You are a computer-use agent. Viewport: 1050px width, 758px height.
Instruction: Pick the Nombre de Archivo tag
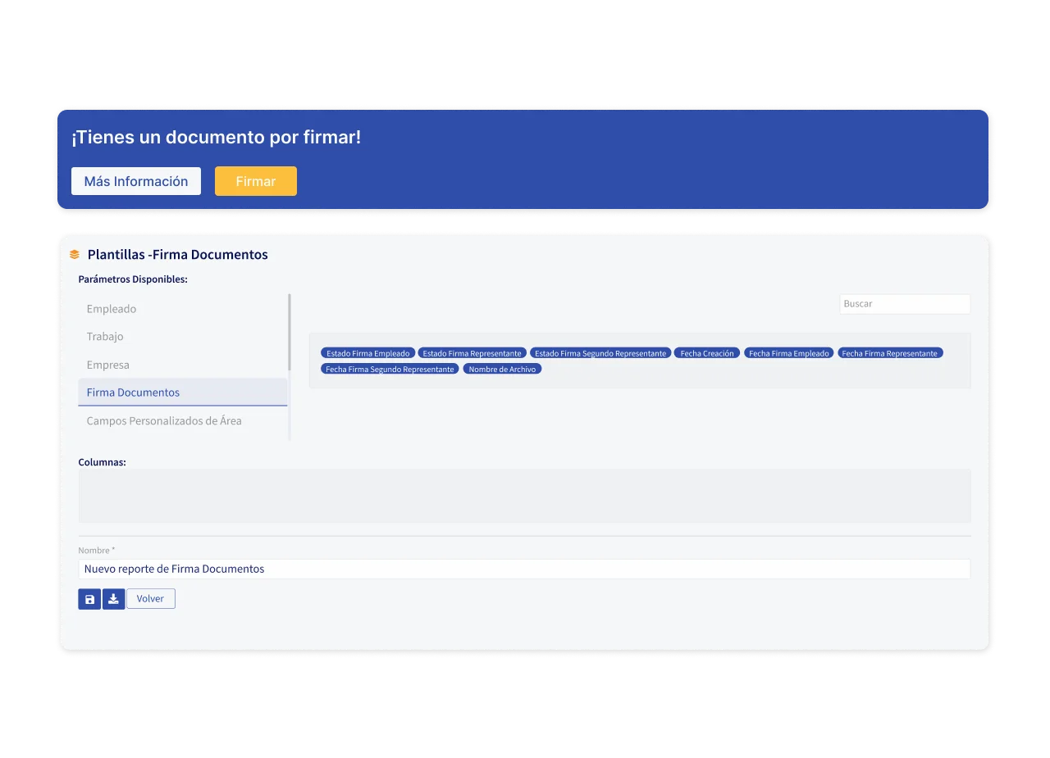[502, 370]
